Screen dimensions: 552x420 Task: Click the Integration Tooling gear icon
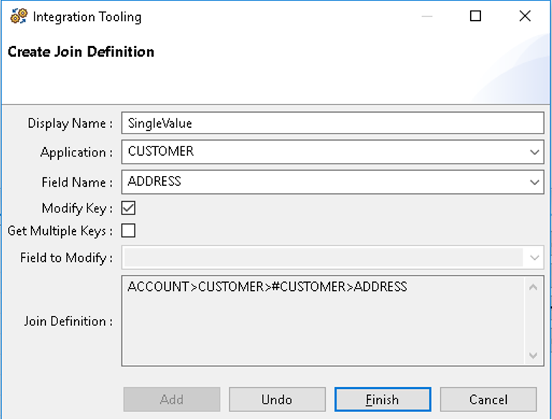tap(19, 17)
